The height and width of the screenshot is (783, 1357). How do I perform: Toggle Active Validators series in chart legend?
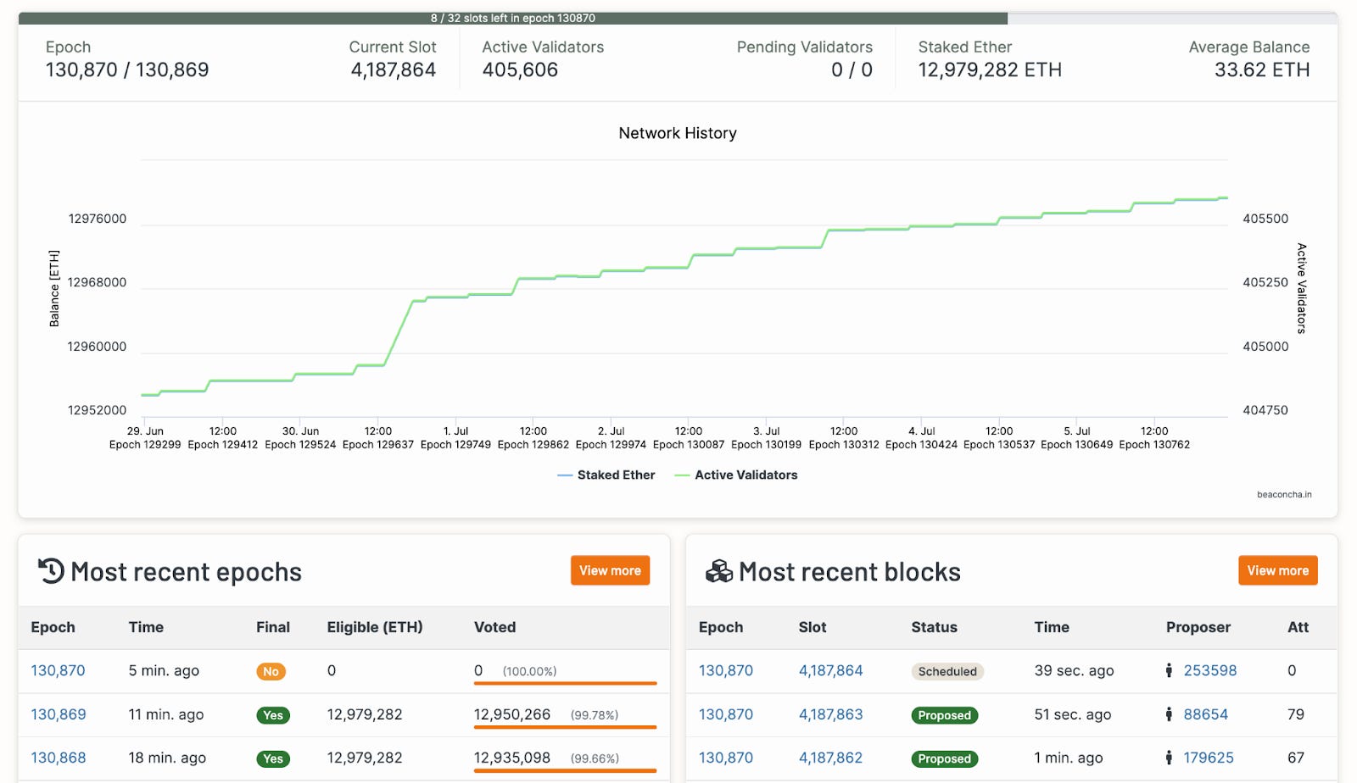click(736, 475)
